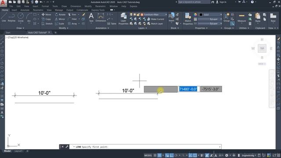Open the lineweight ByLayer dropdown
Viewport: 281px width, 158px height.
click(x=210, y=19)
